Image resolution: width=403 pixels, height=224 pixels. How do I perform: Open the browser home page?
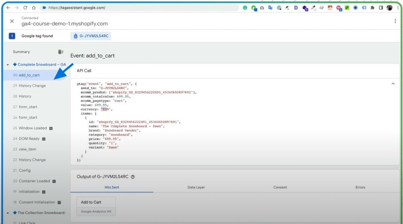[x=34, y=8]
